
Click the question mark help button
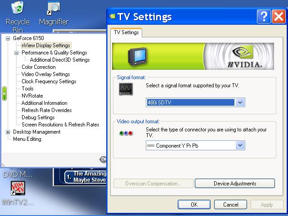pyautogui.click(x=264, y=17)
